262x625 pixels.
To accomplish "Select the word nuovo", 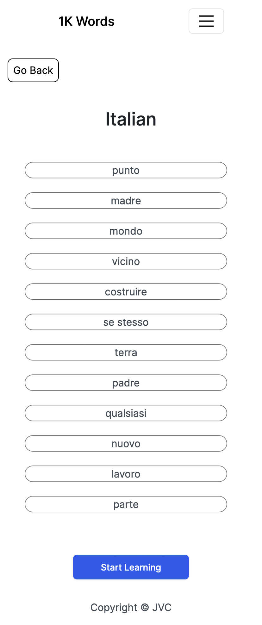I will (x=126, y=443).
